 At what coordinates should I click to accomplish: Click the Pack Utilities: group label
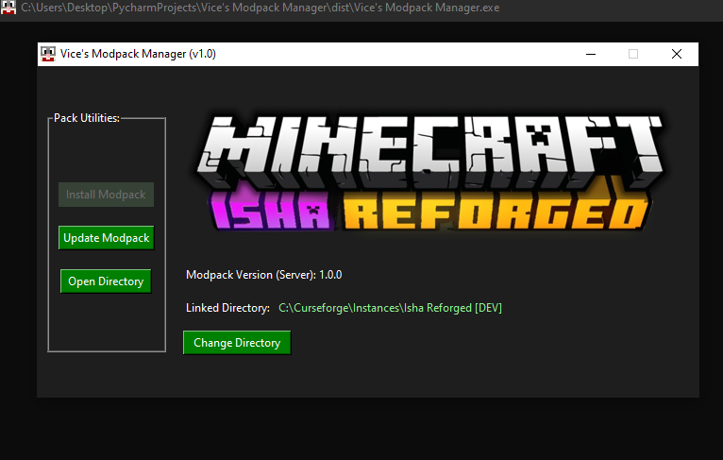pos(87,118)
